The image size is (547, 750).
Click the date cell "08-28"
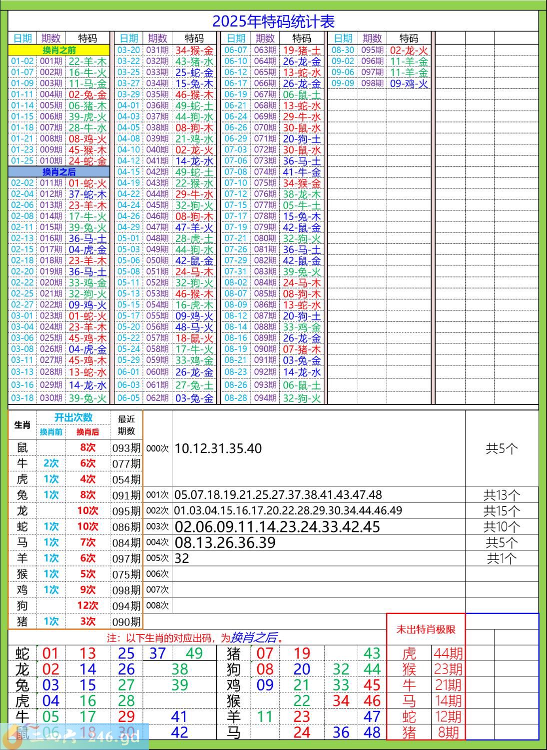[236, 398]
